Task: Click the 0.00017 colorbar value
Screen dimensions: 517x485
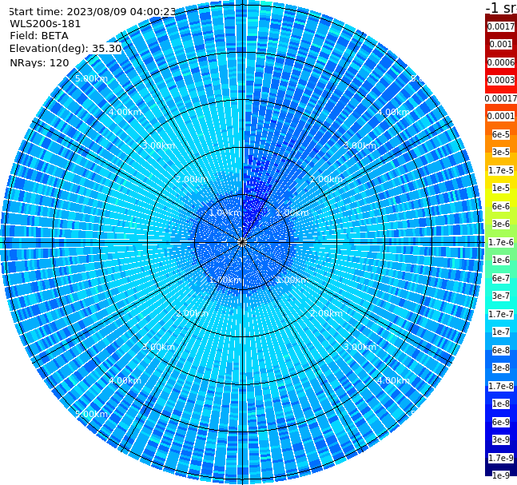Action: pyautogui.click(x=501, y=98)
